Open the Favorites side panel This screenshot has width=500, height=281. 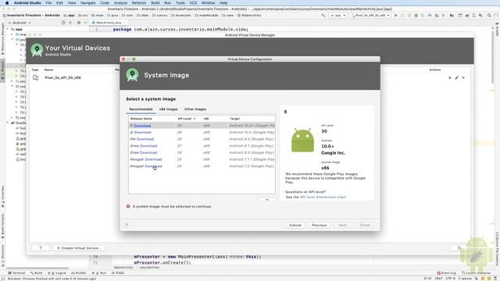pos(2,196)
